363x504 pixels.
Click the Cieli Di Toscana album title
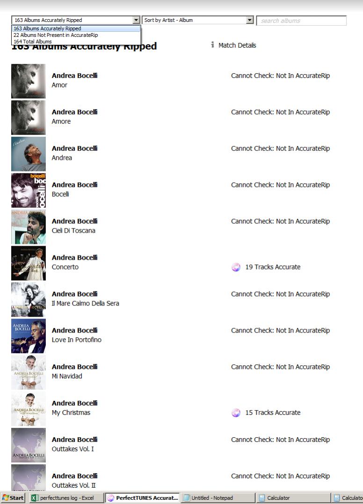coord(73,231)
